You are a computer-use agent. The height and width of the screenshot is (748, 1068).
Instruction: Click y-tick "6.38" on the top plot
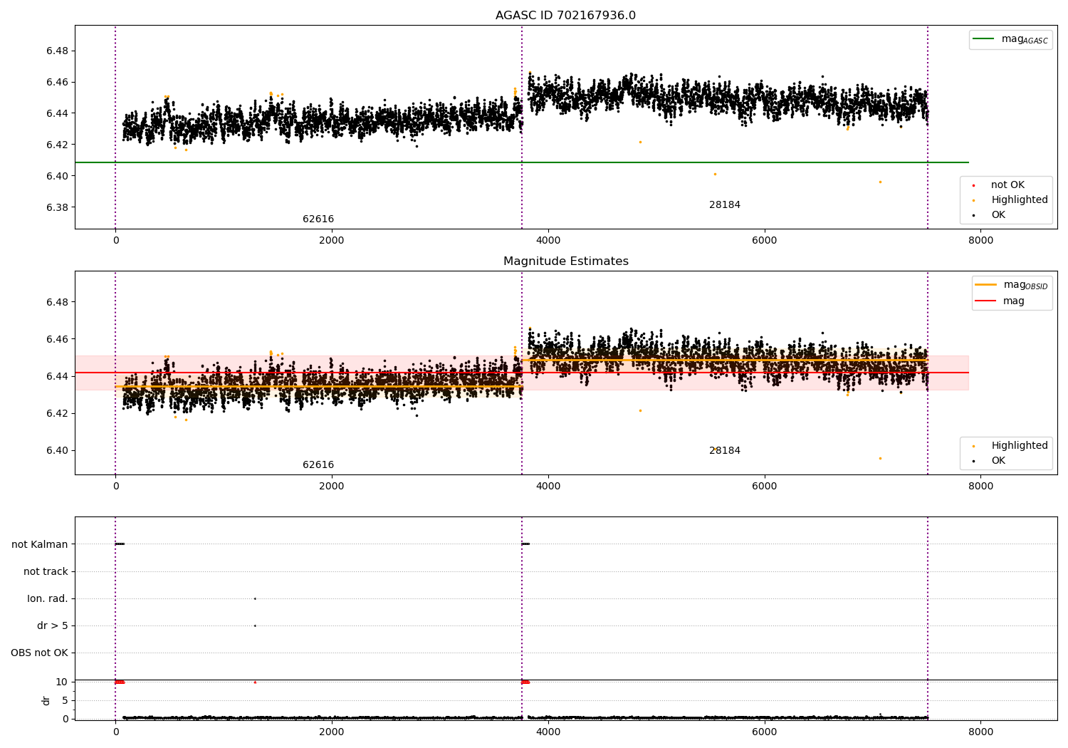[x=57, y=208]
